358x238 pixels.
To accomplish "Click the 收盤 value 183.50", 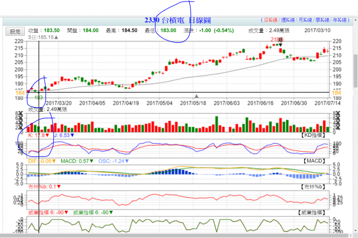I will click(52, 30).
